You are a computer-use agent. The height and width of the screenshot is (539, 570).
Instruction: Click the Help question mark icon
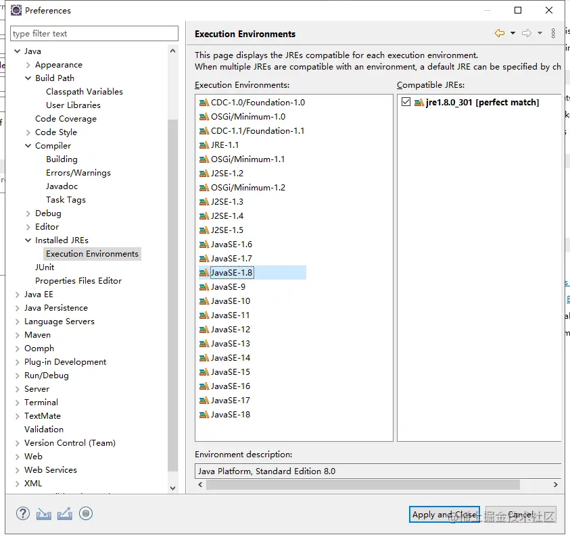tap(23, 514)
